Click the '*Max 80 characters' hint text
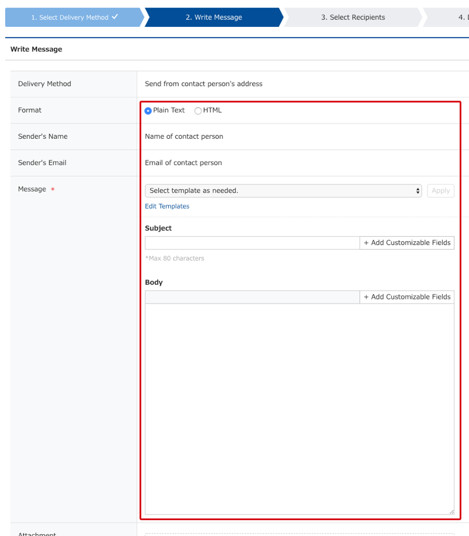The width and height of the screenshot is (469, 536). 175,258
